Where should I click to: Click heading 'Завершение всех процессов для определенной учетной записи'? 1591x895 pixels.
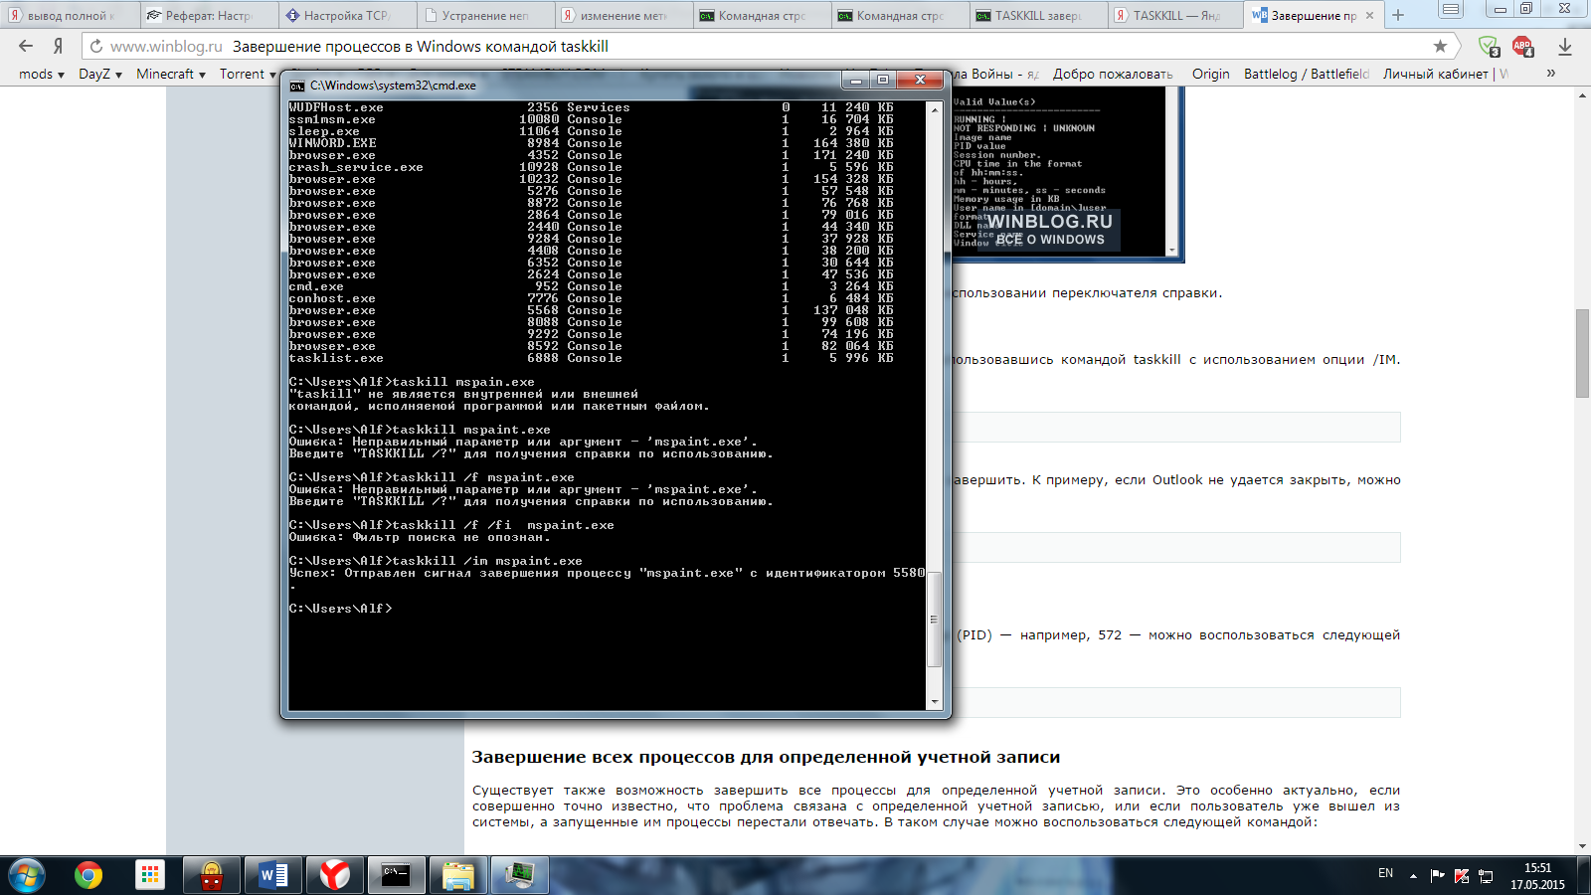coord(766,757)
